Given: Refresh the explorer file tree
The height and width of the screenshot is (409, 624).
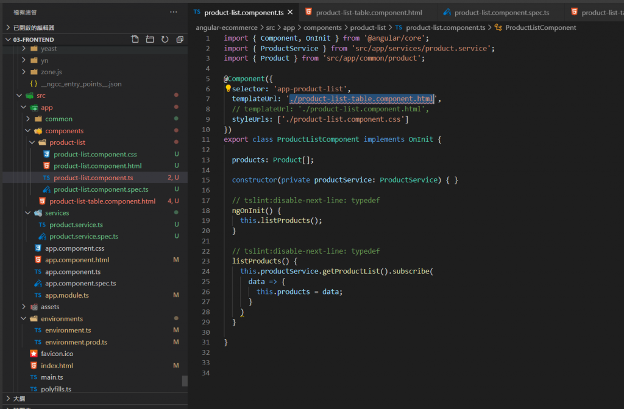Looking at the screenshot, I should 165,40.
